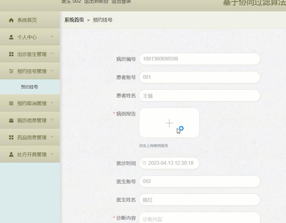Open the 出诊医生管理 sidebar menu
Screen dimensions: 286x223
point(30,54)
